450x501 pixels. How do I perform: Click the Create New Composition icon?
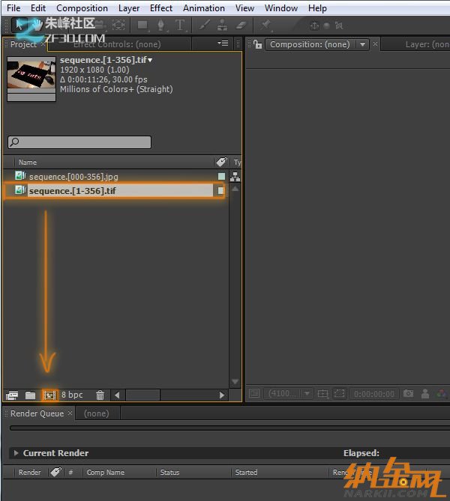(49, 395)
